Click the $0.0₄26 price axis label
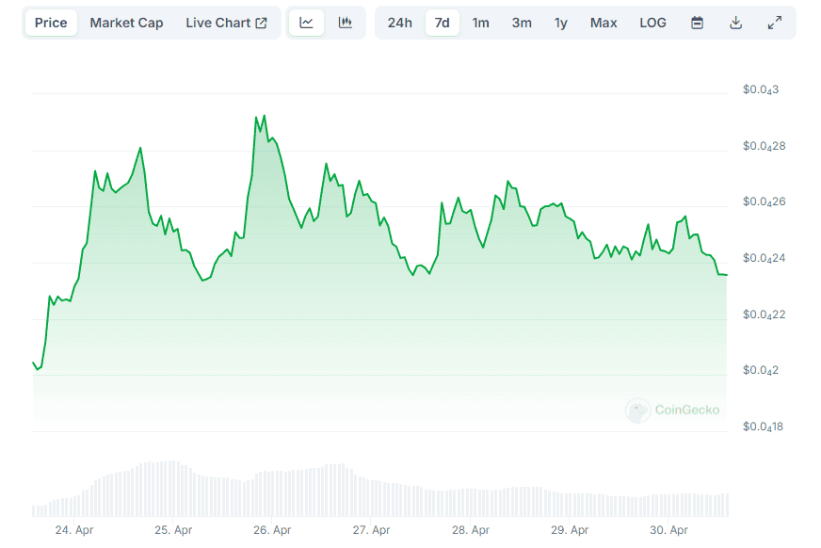Image resolution: width=821 pixels, height=548 pixels. click(x=764, y=201)
